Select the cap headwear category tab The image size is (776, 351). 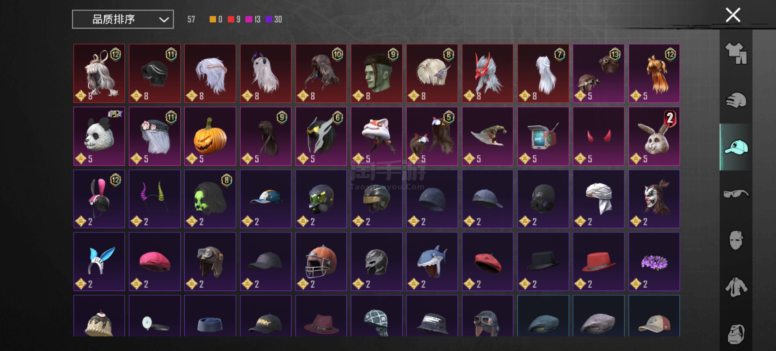click(736, 147)
